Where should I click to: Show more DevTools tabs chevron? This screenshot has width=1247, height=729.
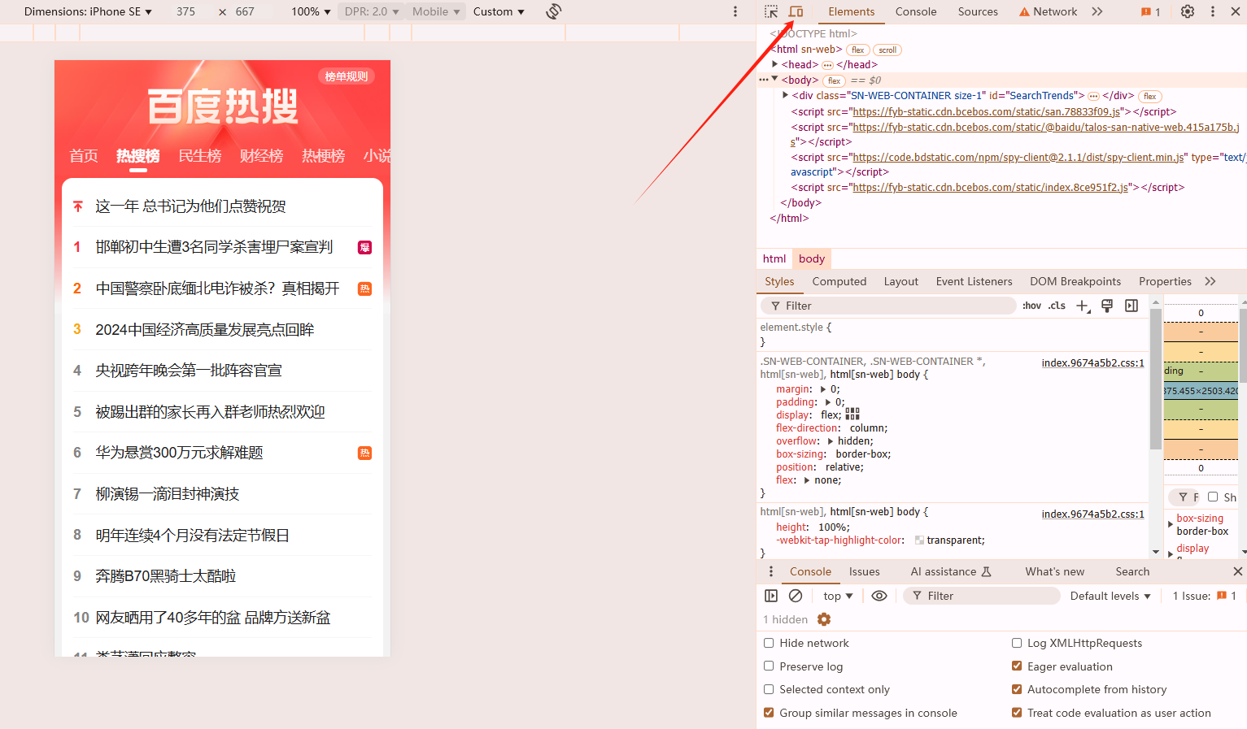(1097, 11)
